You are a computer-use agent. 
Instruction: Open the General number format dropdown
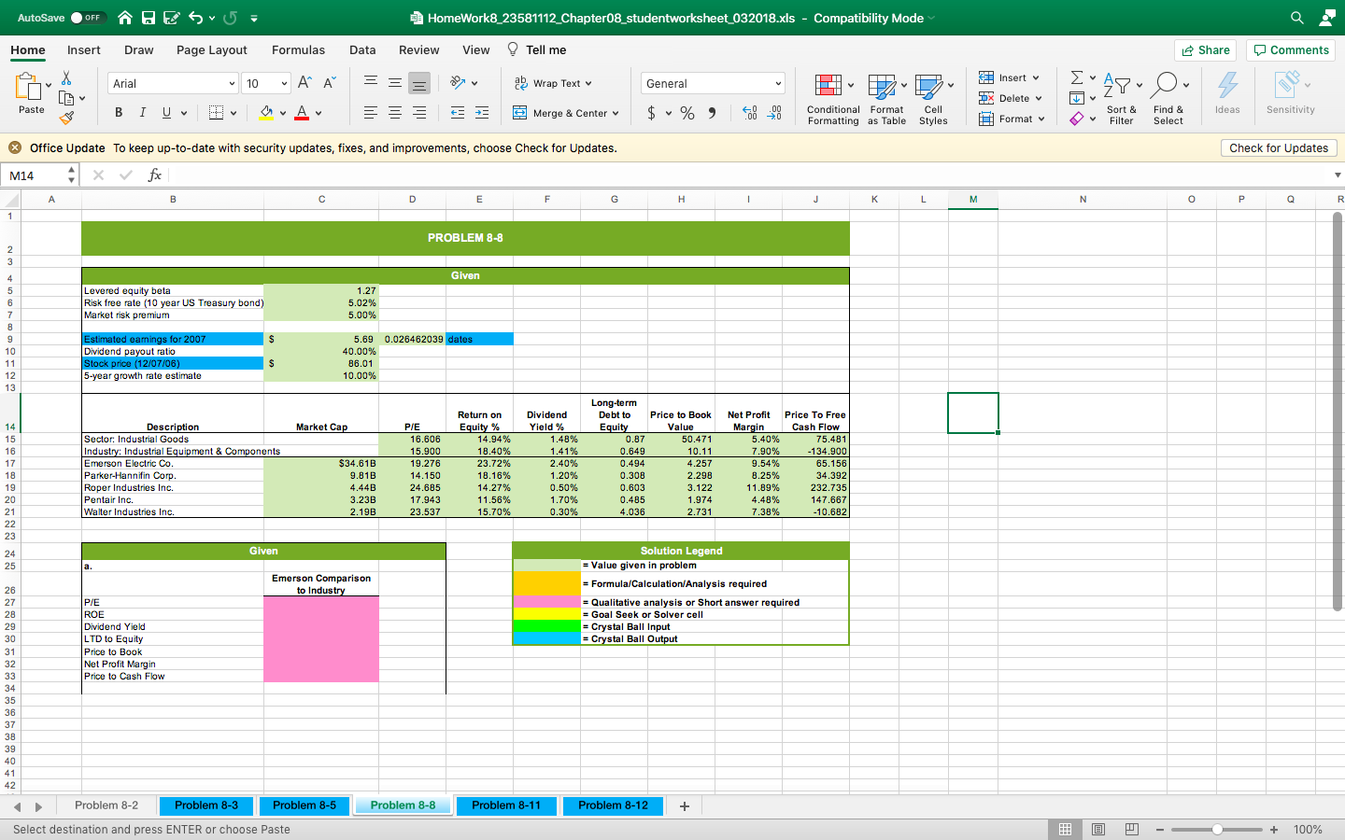tap(778, 84)
